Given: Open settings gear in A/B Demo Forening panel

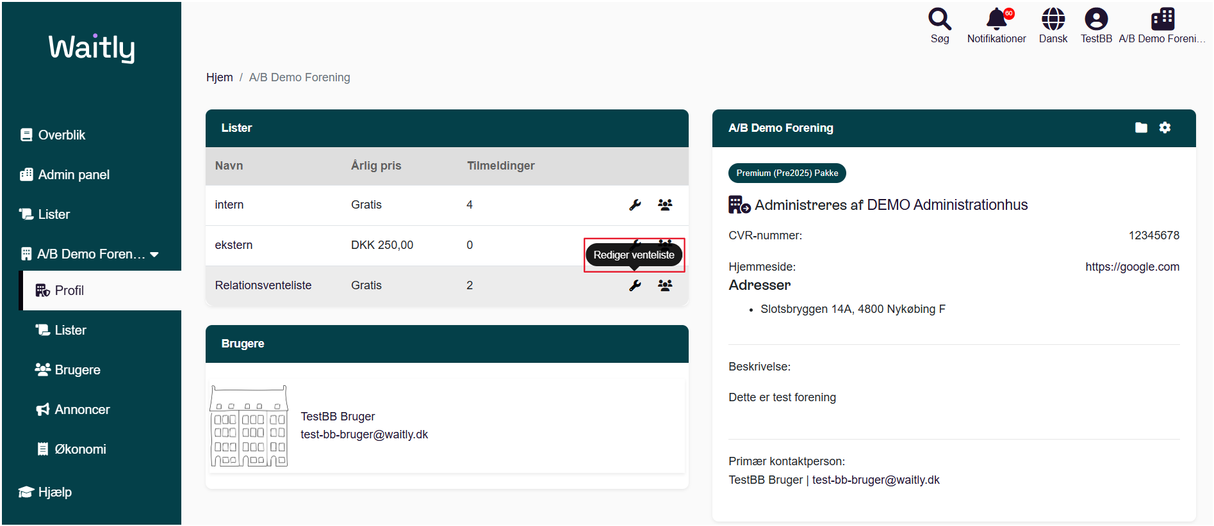Looking at the screenshot, I should pos(1165,127).
